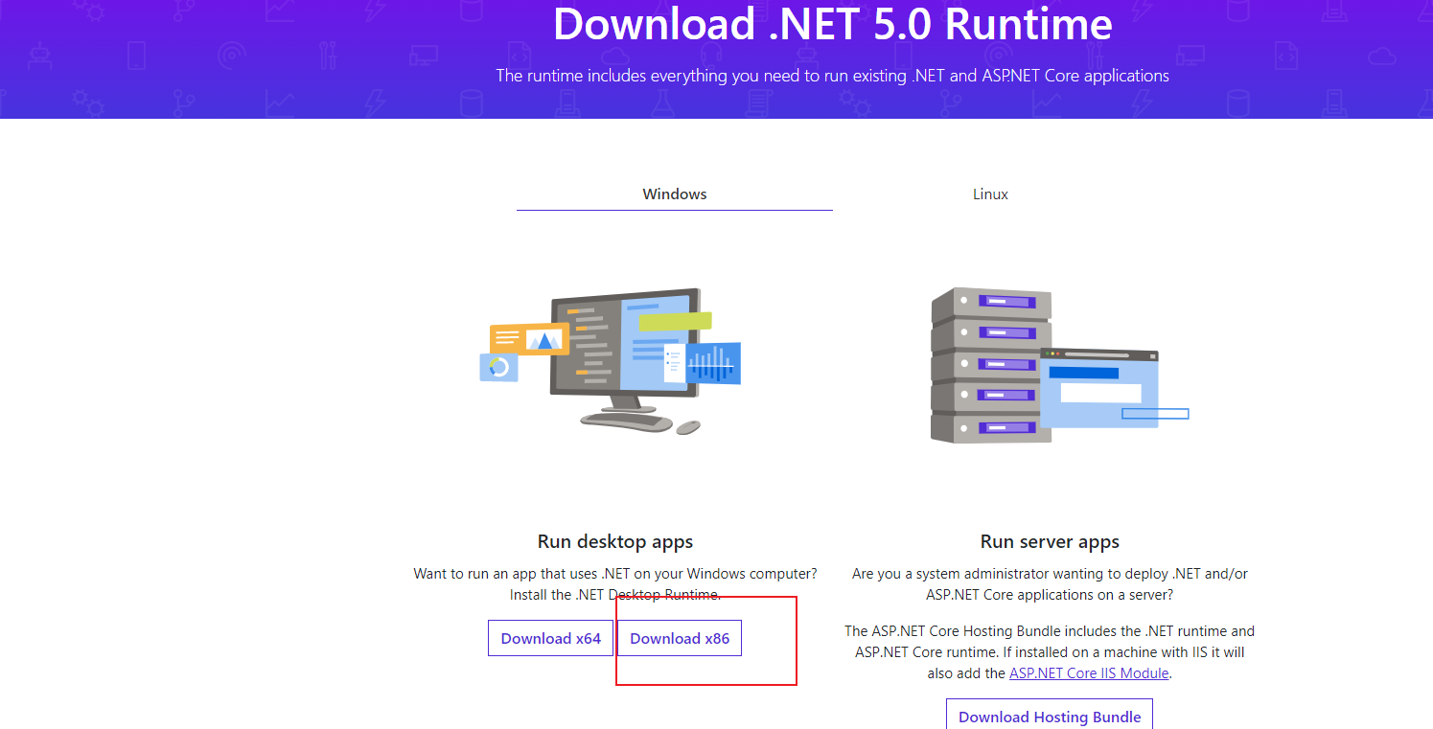The height and width of the screenshot is (729, 1433).
Task: Switch to the Linux tab
Action: [x=990, y=194]
